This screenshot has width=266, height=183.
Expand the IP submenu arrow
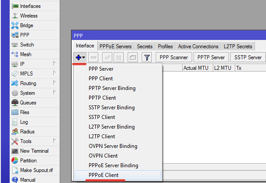(54, 64)
